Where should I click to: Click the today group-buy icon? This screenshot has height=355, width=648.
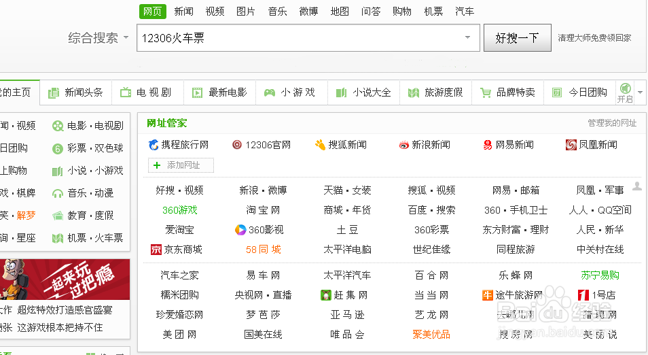(x=557, y=92)
